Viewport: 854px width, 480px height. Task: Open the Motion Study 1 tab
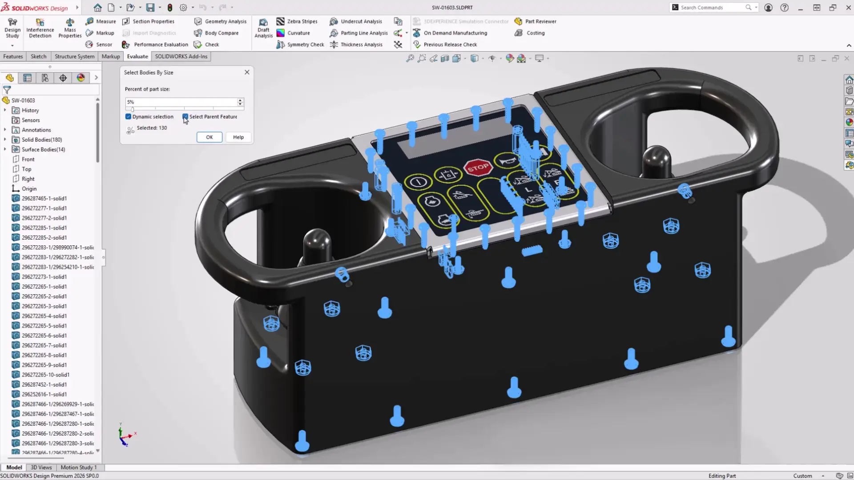coord(78,467)
